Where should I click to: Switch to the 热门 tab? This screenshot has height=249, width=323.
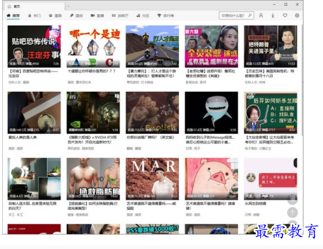pyautogui.click(x=35, y=16)
